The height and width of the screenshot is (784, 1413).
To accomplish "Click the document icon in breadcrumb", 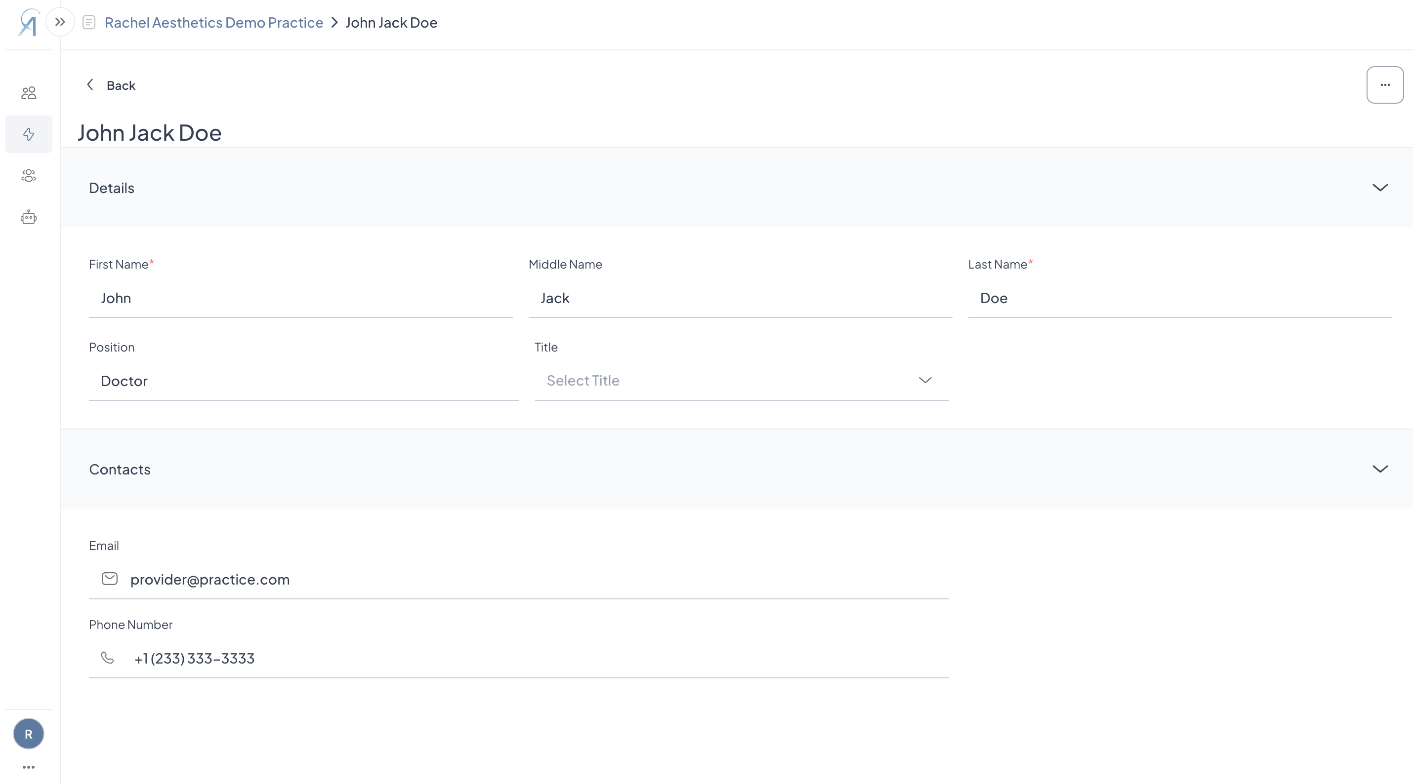I will click(89, 23).
